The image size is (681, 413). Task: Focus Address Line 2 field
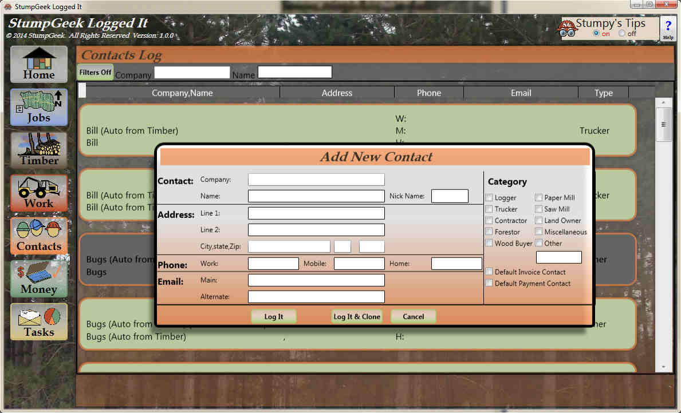click(x=316, y=229)
